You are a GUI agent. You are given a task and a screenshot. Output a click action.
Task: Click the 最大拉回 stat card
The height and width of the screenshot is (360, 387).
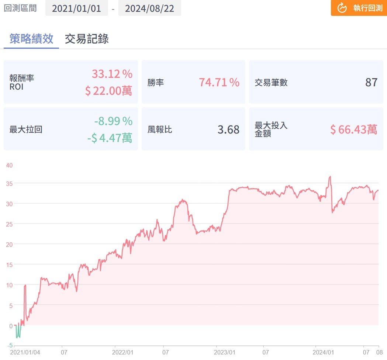click(70, 129)
